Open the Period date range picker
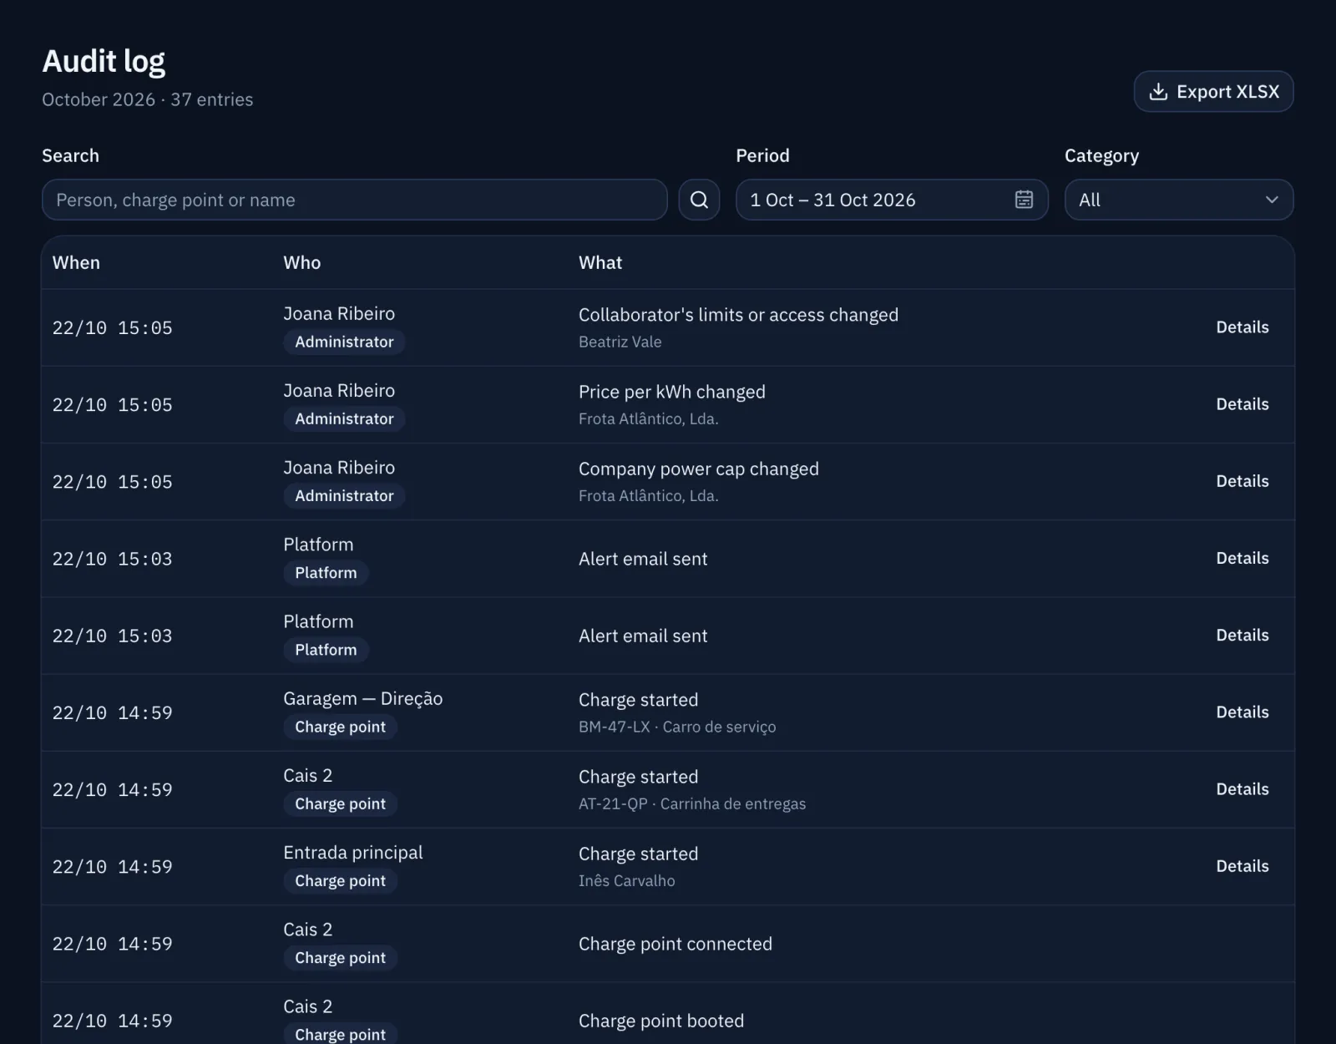 point(892,200)
